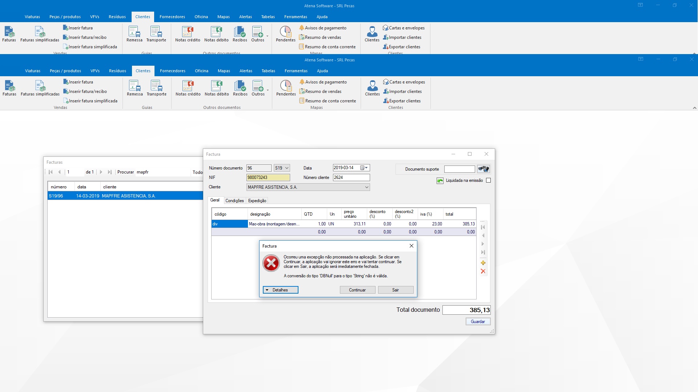Screen dimensions: 698x392
Task: Click the NIF input field
Action: 268,177
